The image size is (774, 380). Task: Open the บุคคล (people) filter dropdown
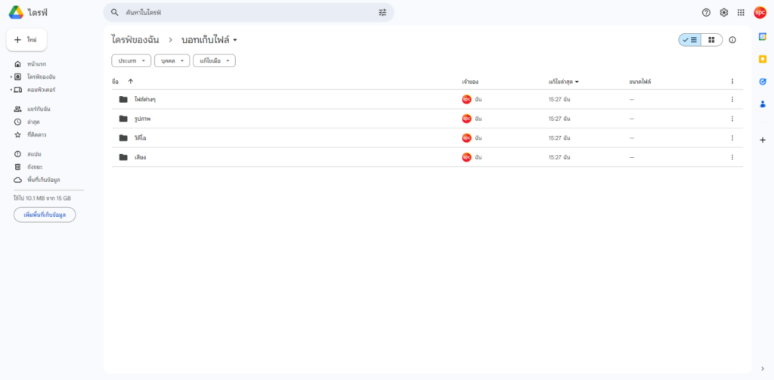point(172,60)
